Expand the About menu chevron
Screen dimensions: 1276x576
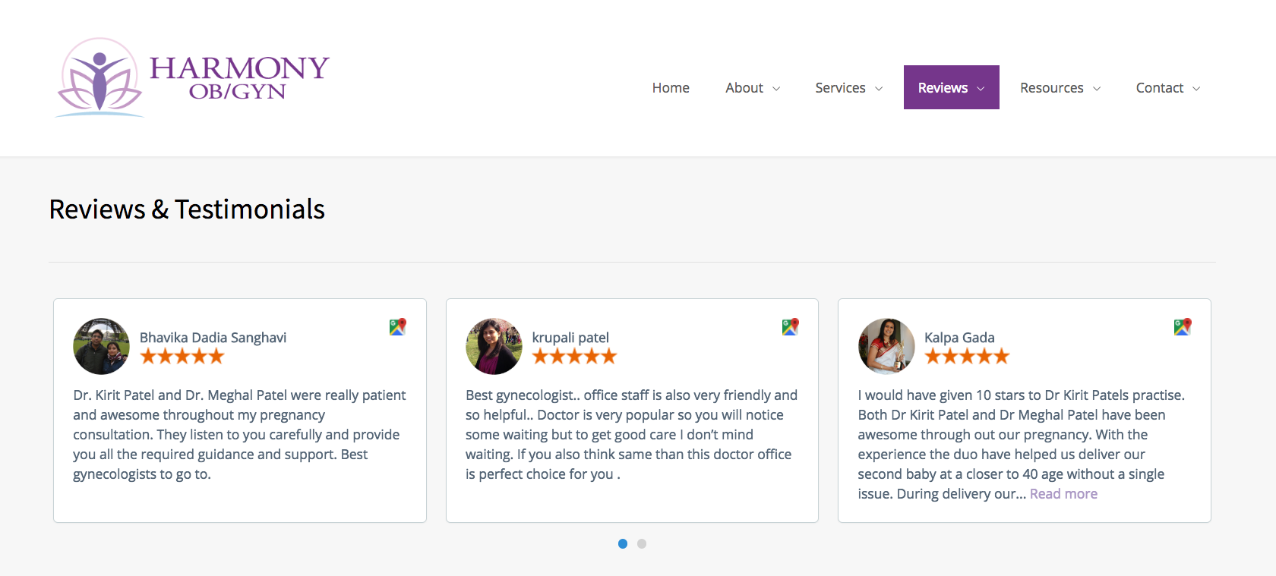click(x=776, y=89)
